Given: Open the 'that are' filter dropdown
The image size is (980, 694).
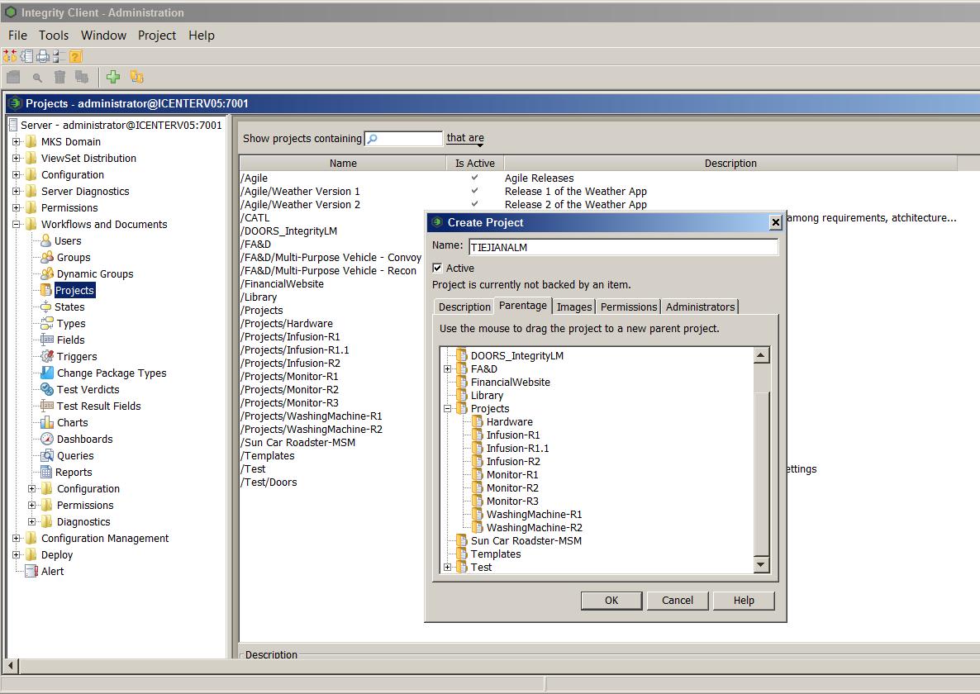Looking at the screenshot, I should coord(465,139).
